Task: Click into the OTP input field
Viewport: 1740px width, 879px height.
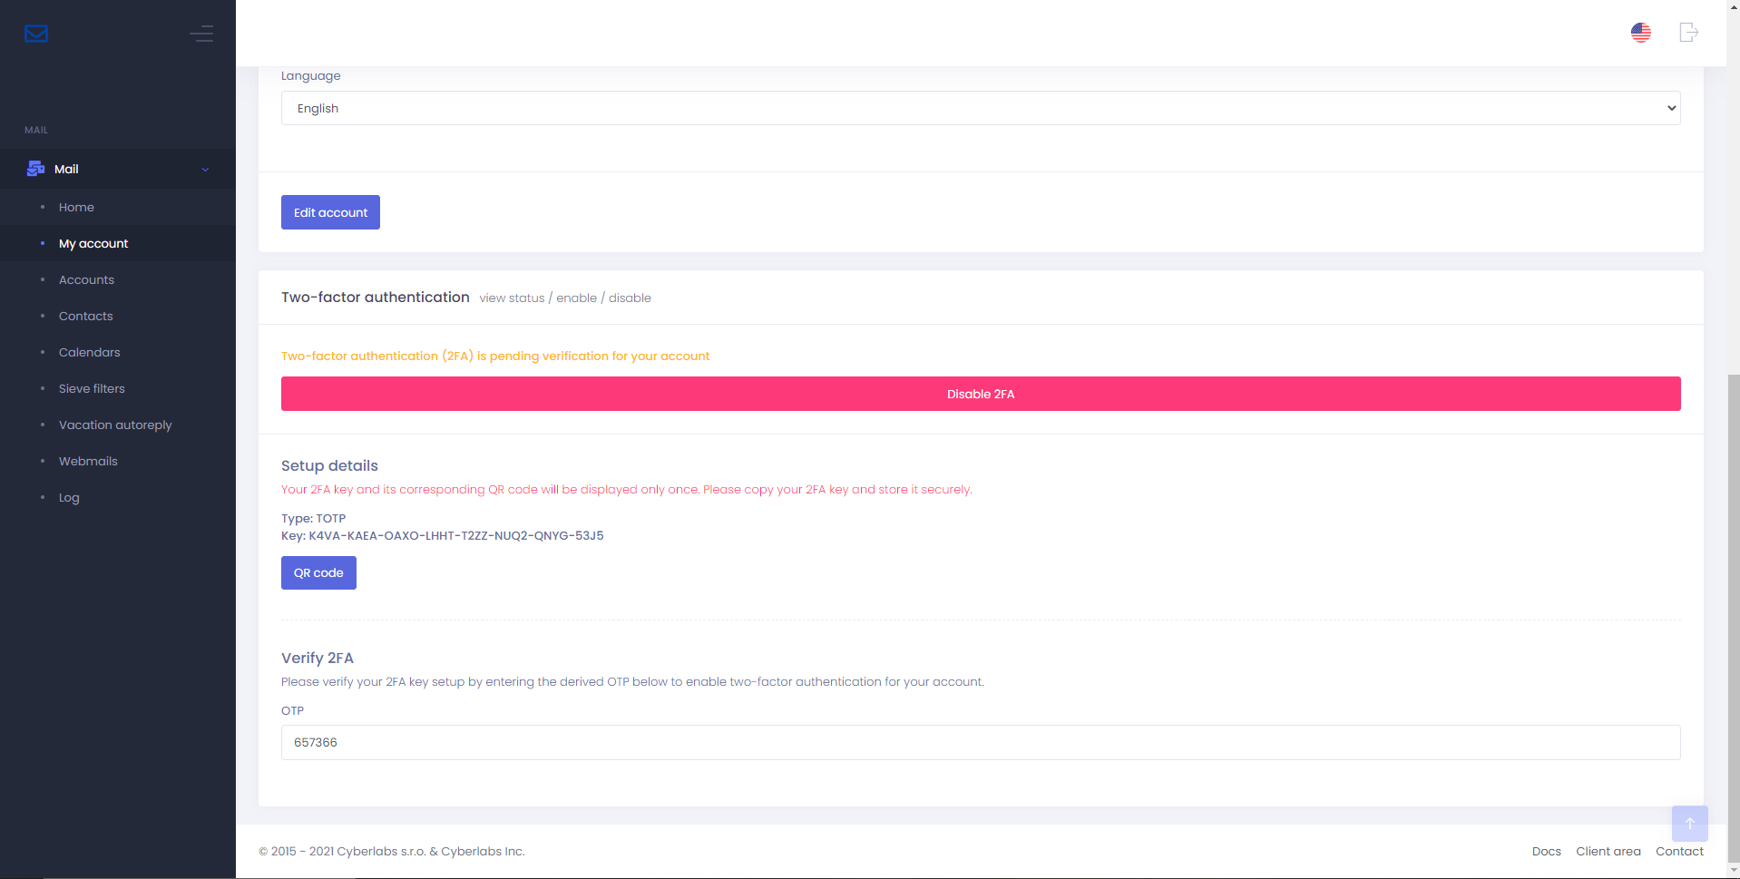Action: [x=980, y=742]
